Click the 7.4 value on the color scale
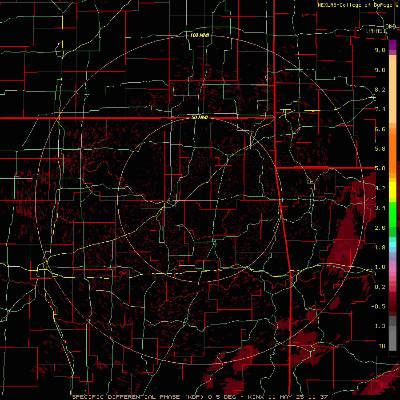400x400 pixels. (380, 109)
